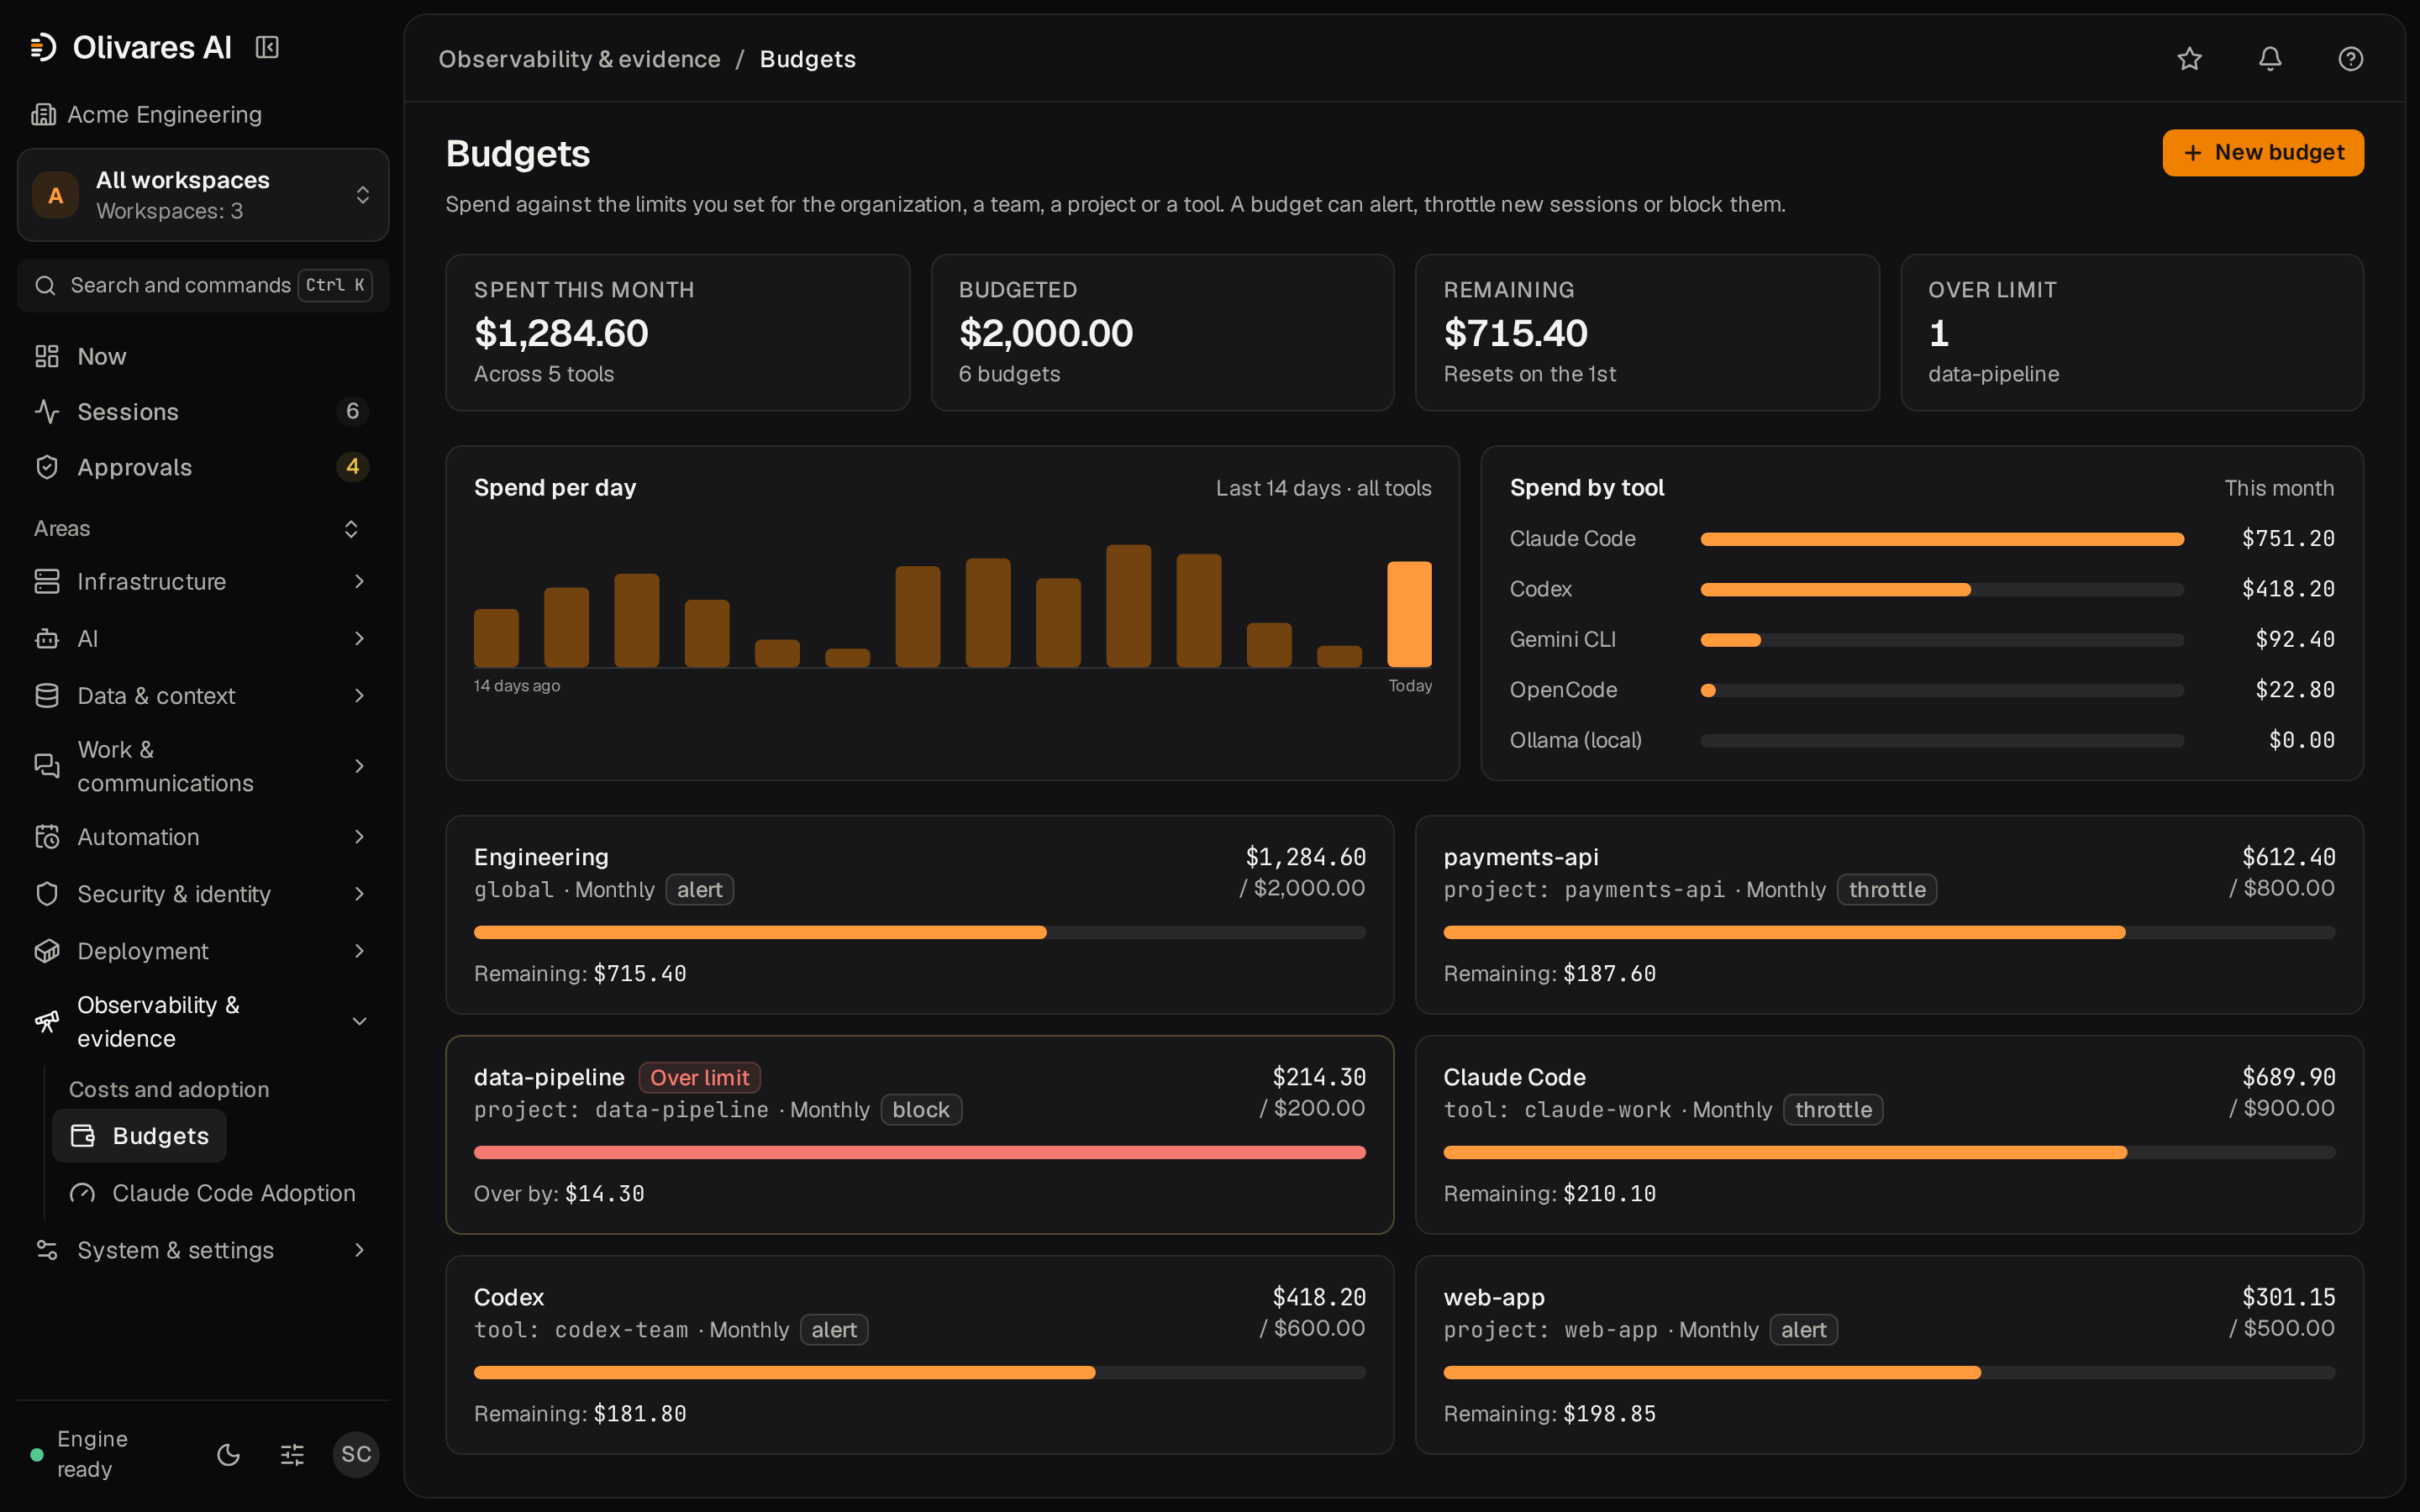Click the Over limit badge on data-pipeline
This screenshot has width=2420, height=1512.
pos(699,1077)
